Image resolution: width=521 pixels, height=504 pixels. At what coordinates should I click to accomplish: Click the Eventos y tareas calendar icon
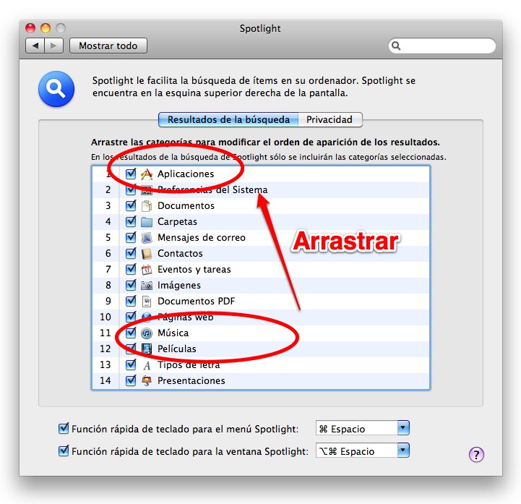(147, 269)
